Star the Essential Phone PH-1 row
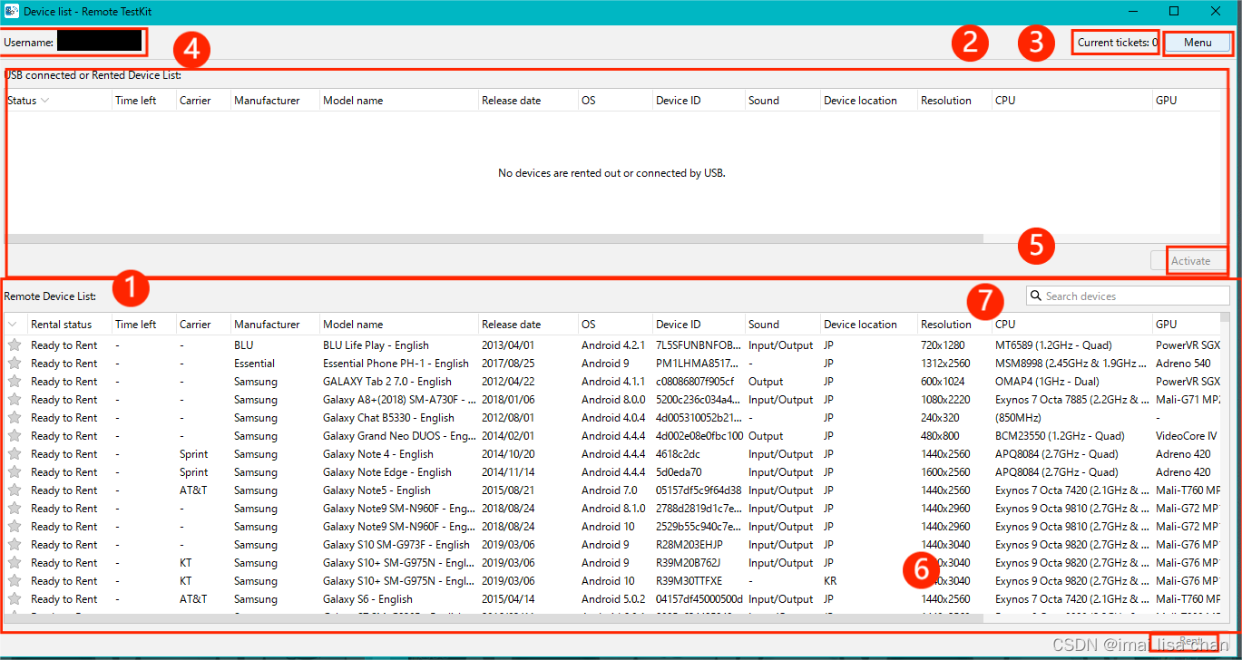The width and height of the screenshot is (1242, 660). click(15, 363)
